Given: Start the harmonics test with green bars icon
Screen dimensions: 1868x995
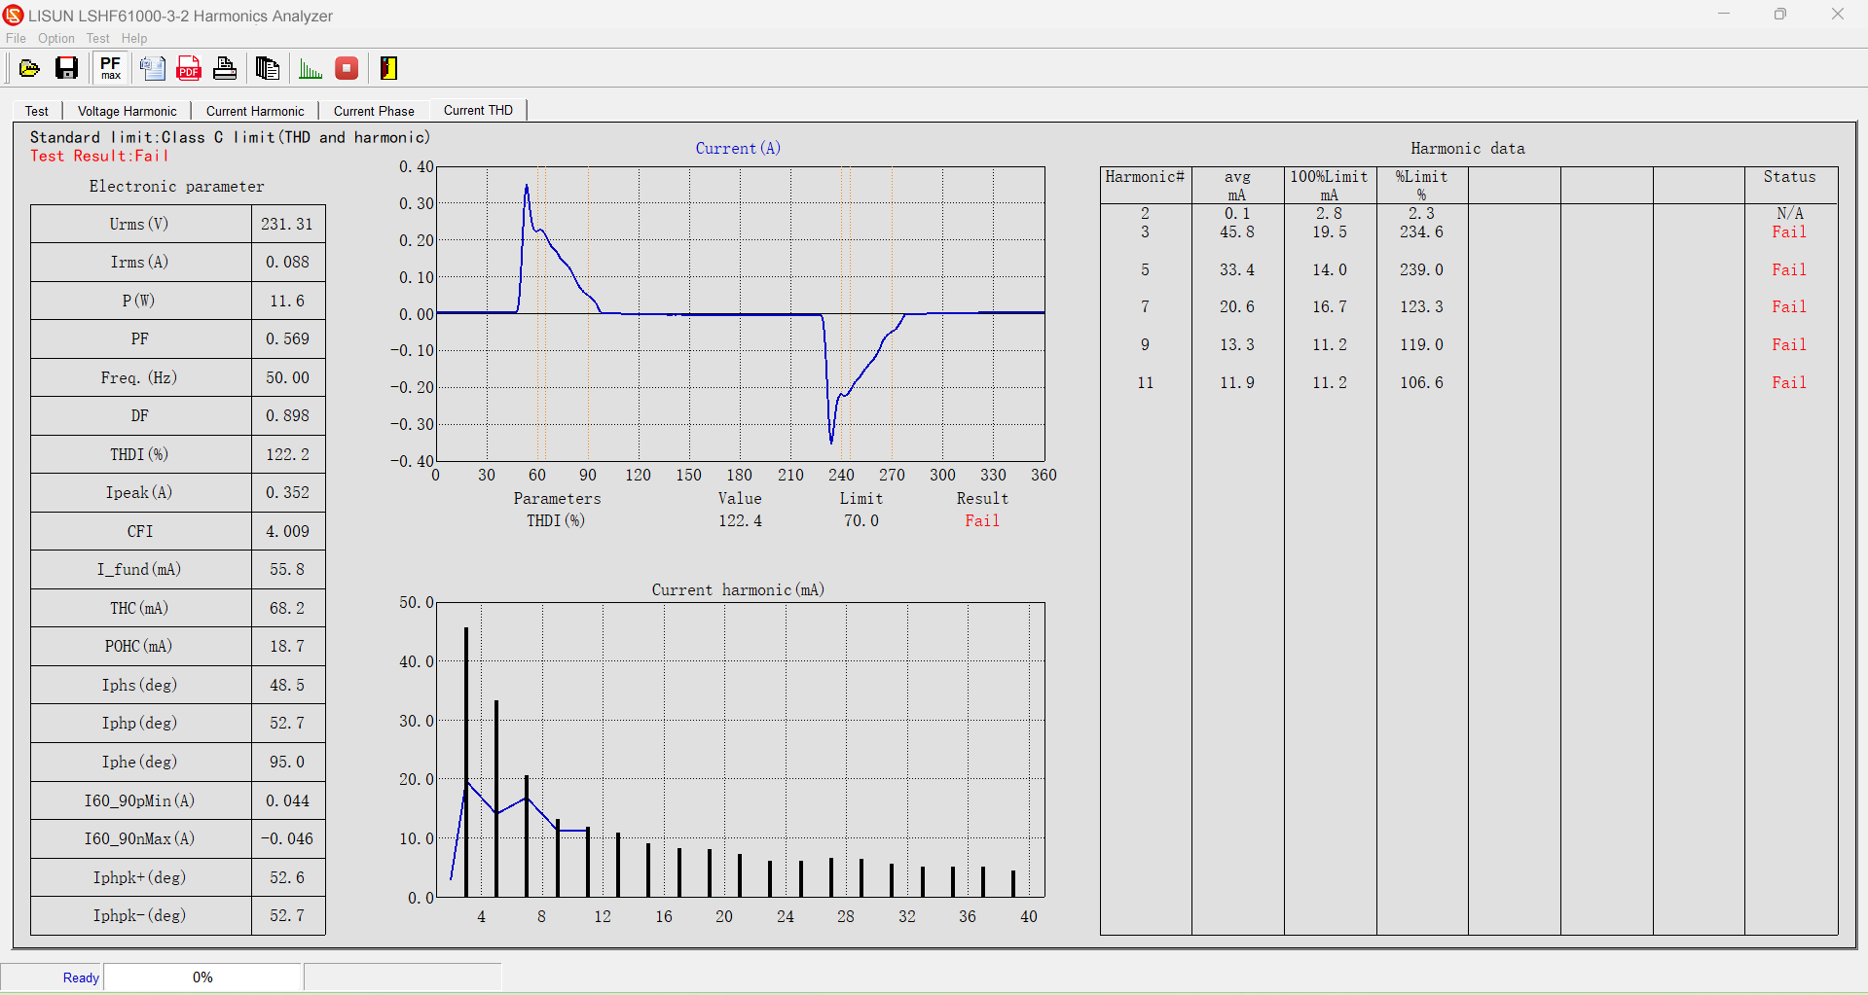Looking at the screenshot, I should (311, 68).
